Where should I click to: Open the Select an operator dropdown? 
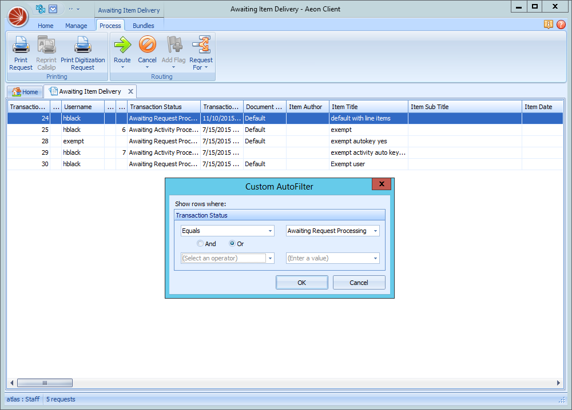coord(270,258)
